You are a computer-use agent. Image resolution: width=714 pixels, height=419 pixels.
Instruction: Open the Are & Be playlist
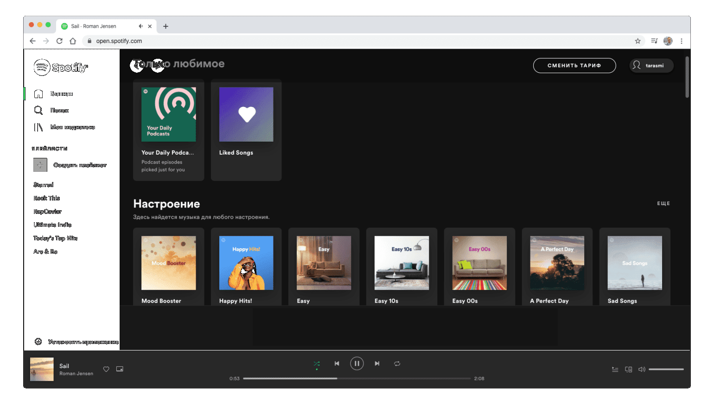(45, 252)
